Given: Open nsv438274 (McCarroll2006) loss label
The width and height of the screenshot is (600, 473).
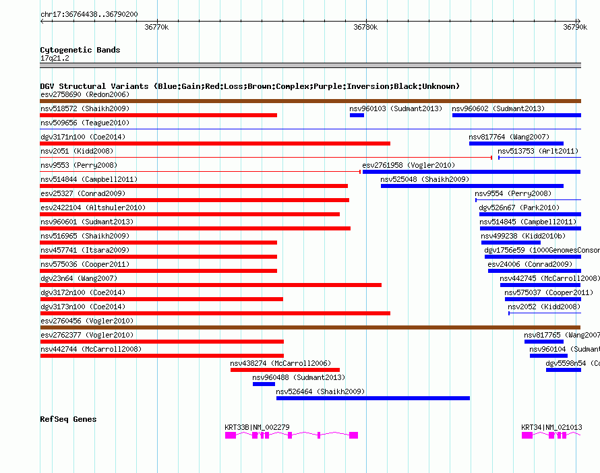Looking at the screenshot, I should point(280,363).
